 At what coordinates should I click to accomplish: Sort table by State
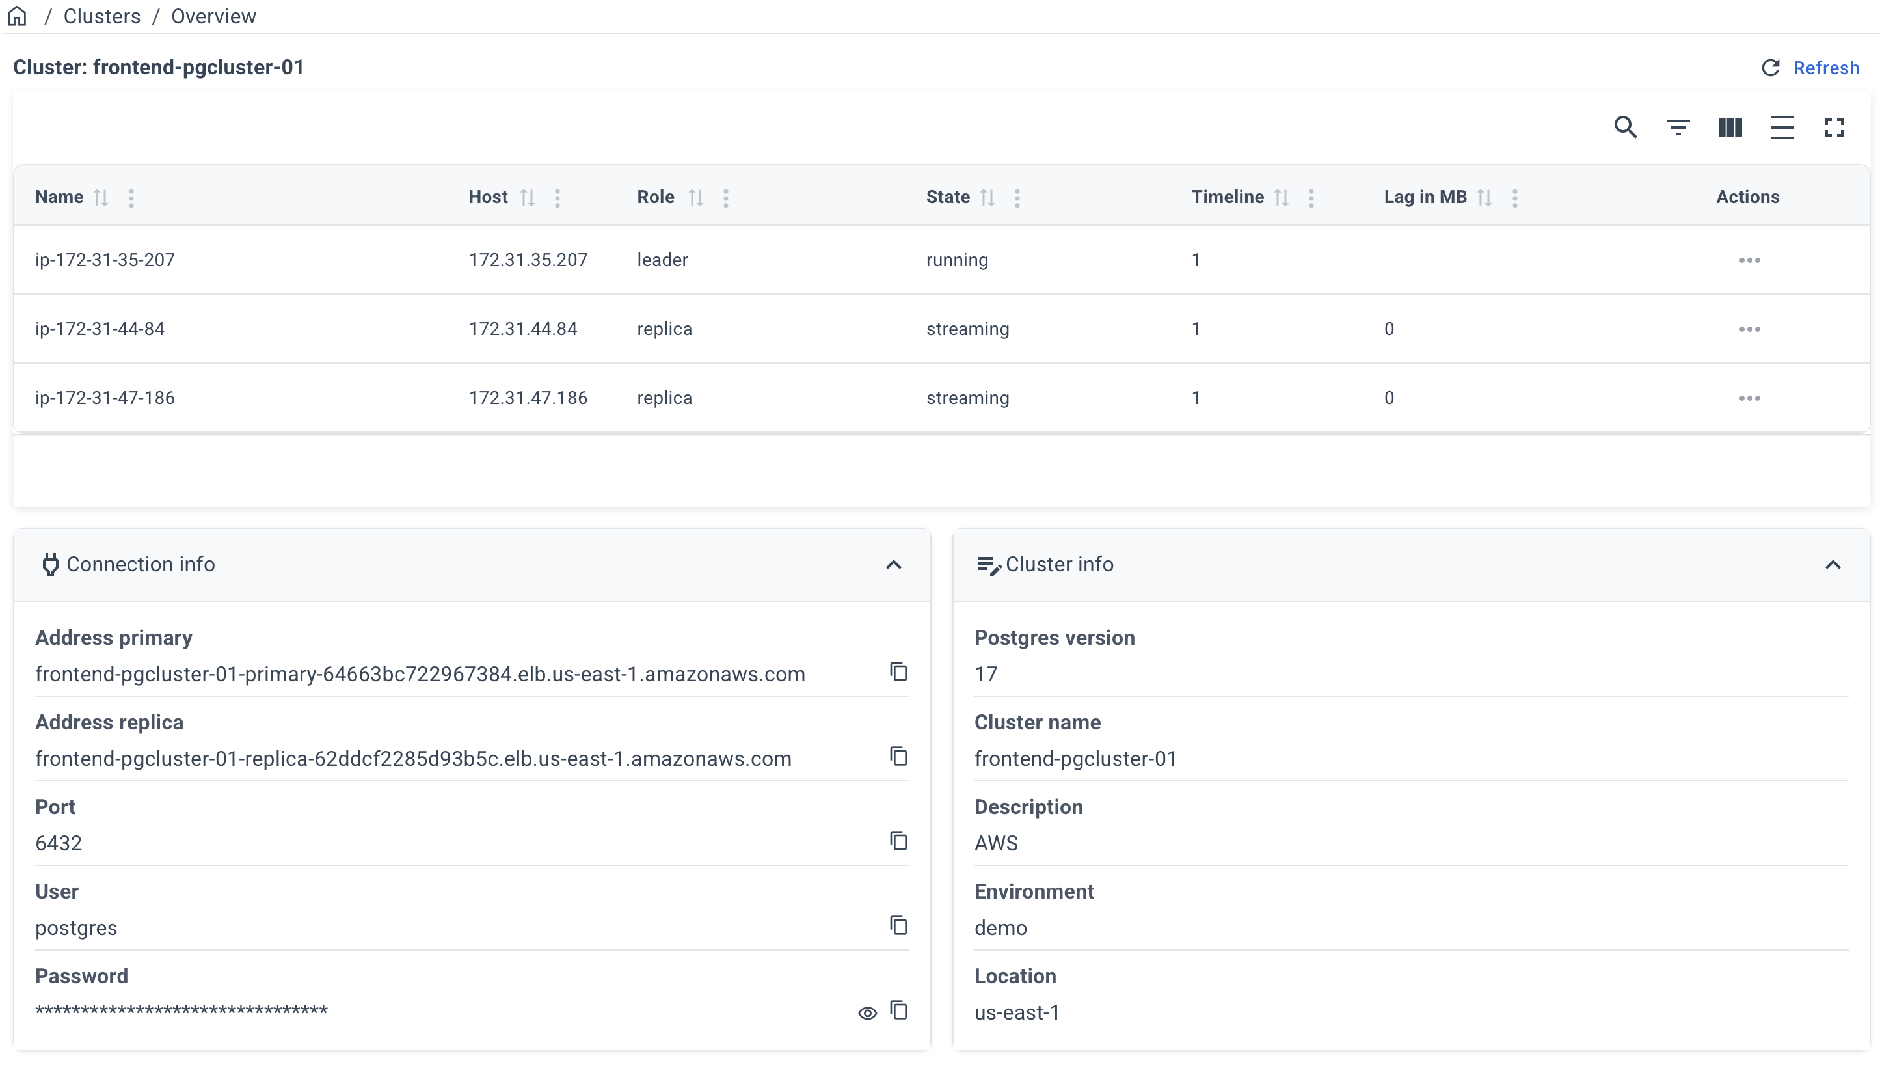(987, 197)
